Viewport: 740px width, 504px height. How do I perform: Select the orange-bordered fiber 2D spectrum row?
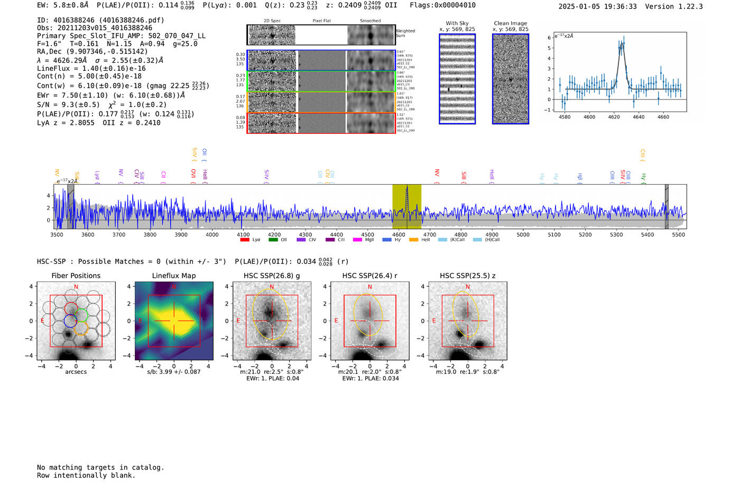pos(321,102)
